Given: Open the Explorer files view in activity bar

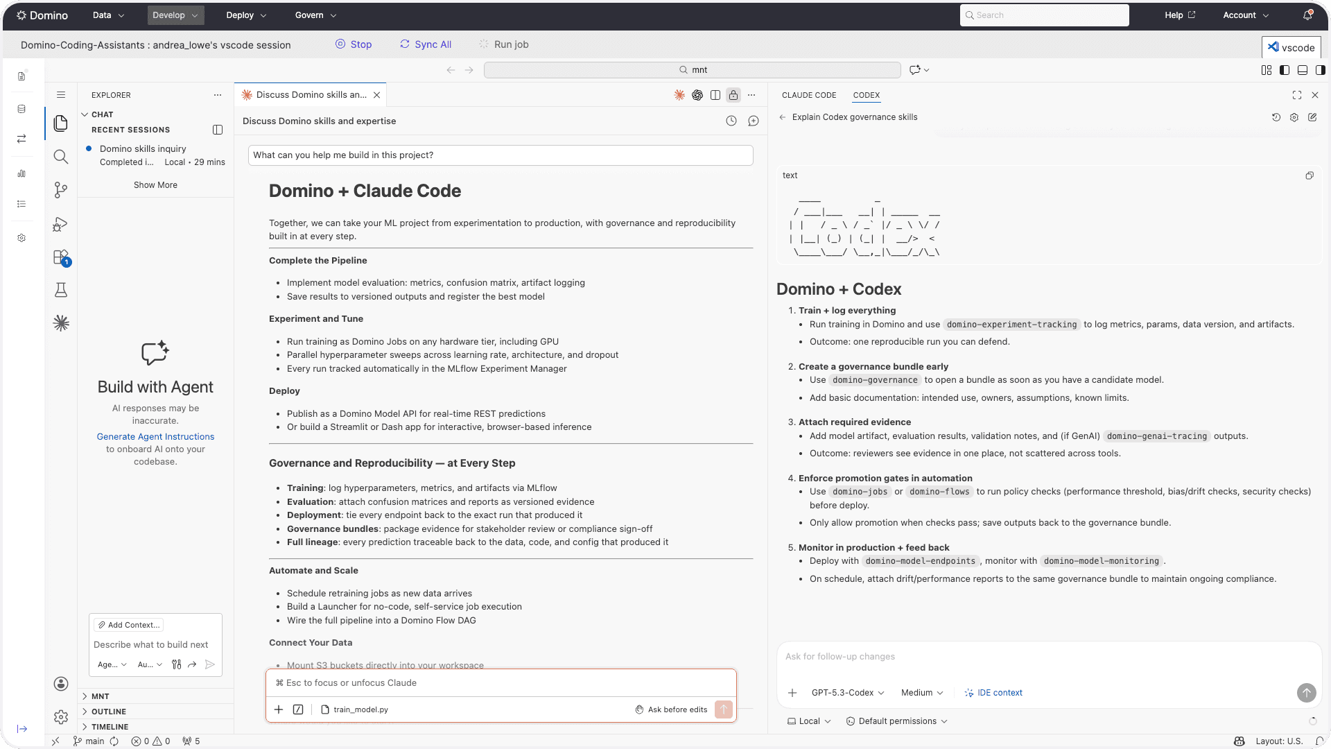Looking at the screenshot, I should pos(61,123).
